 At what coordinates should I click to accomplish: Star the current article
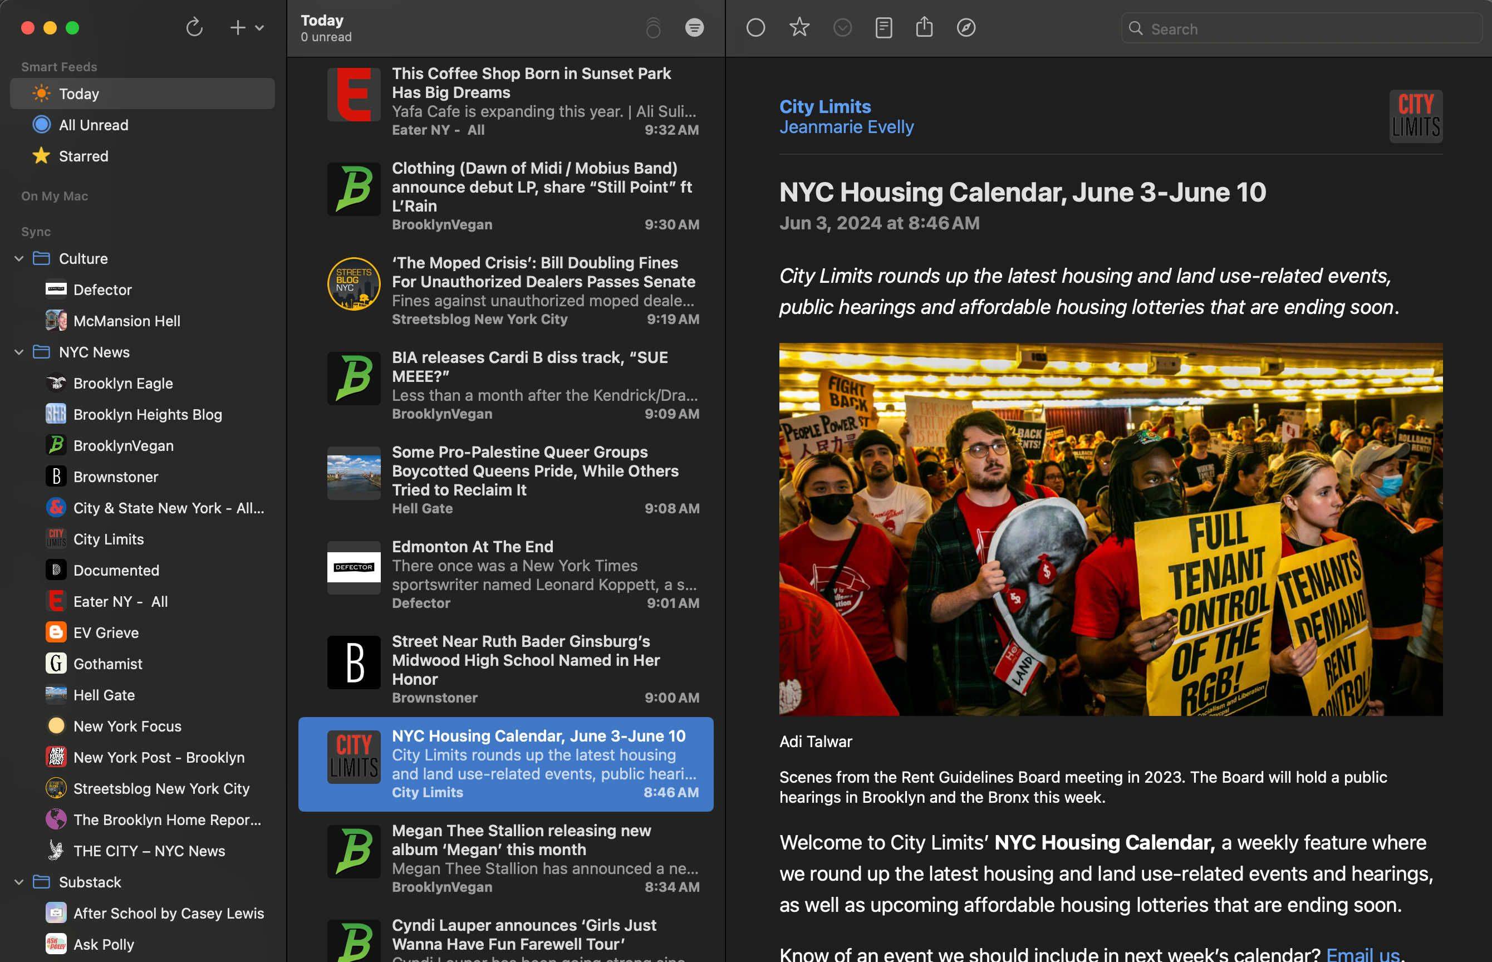(x=799, y=27)
